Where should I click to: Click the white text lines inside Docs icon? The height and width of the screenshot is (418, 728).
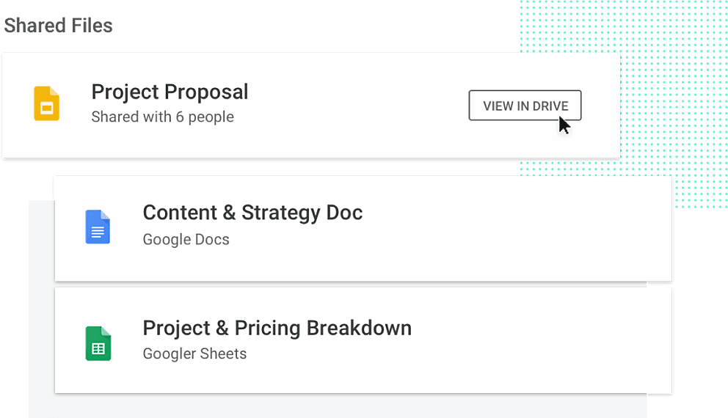point(98,232)
